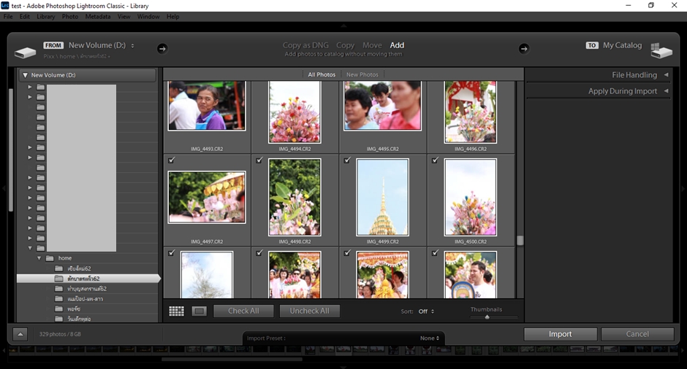
Task: Open the Library menu
Action: (45, 17)
